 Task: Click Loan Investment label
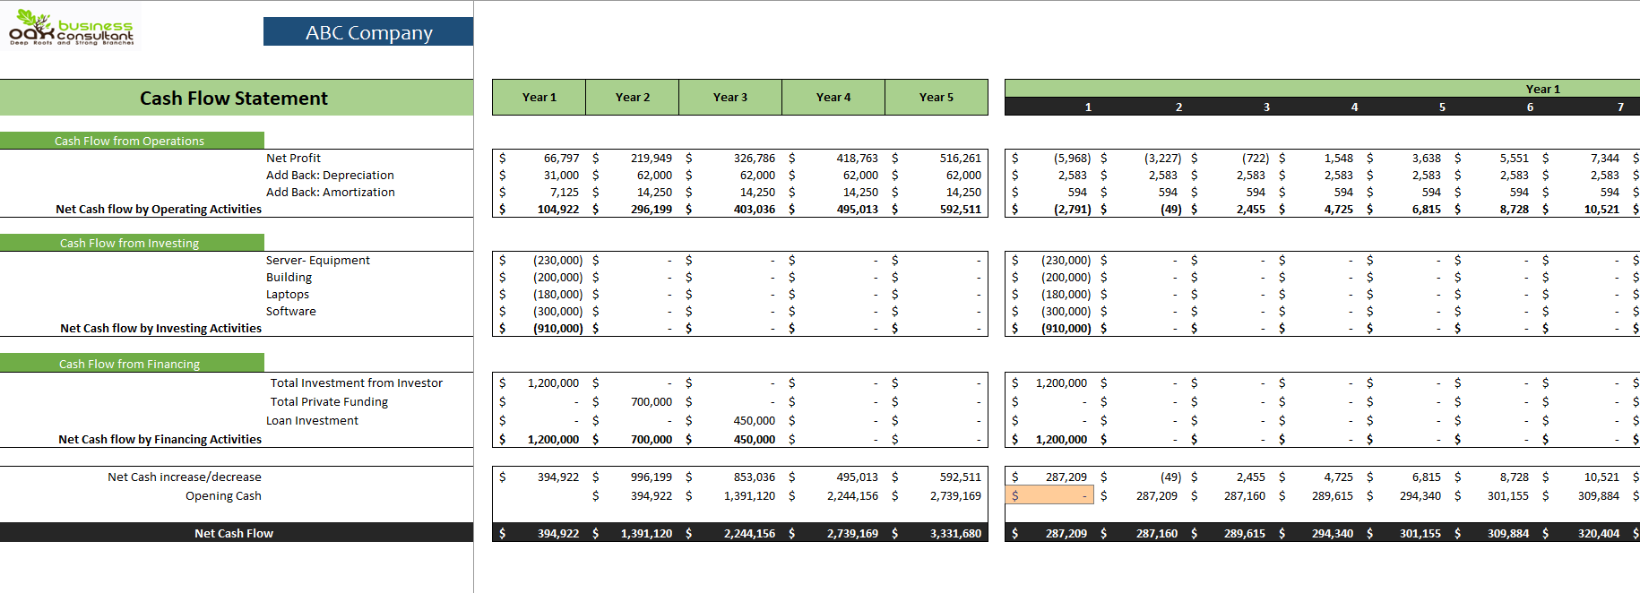point(312,420)
